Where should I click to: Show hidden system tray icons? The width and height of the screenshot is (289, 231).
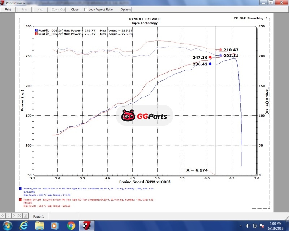[241, 226]
